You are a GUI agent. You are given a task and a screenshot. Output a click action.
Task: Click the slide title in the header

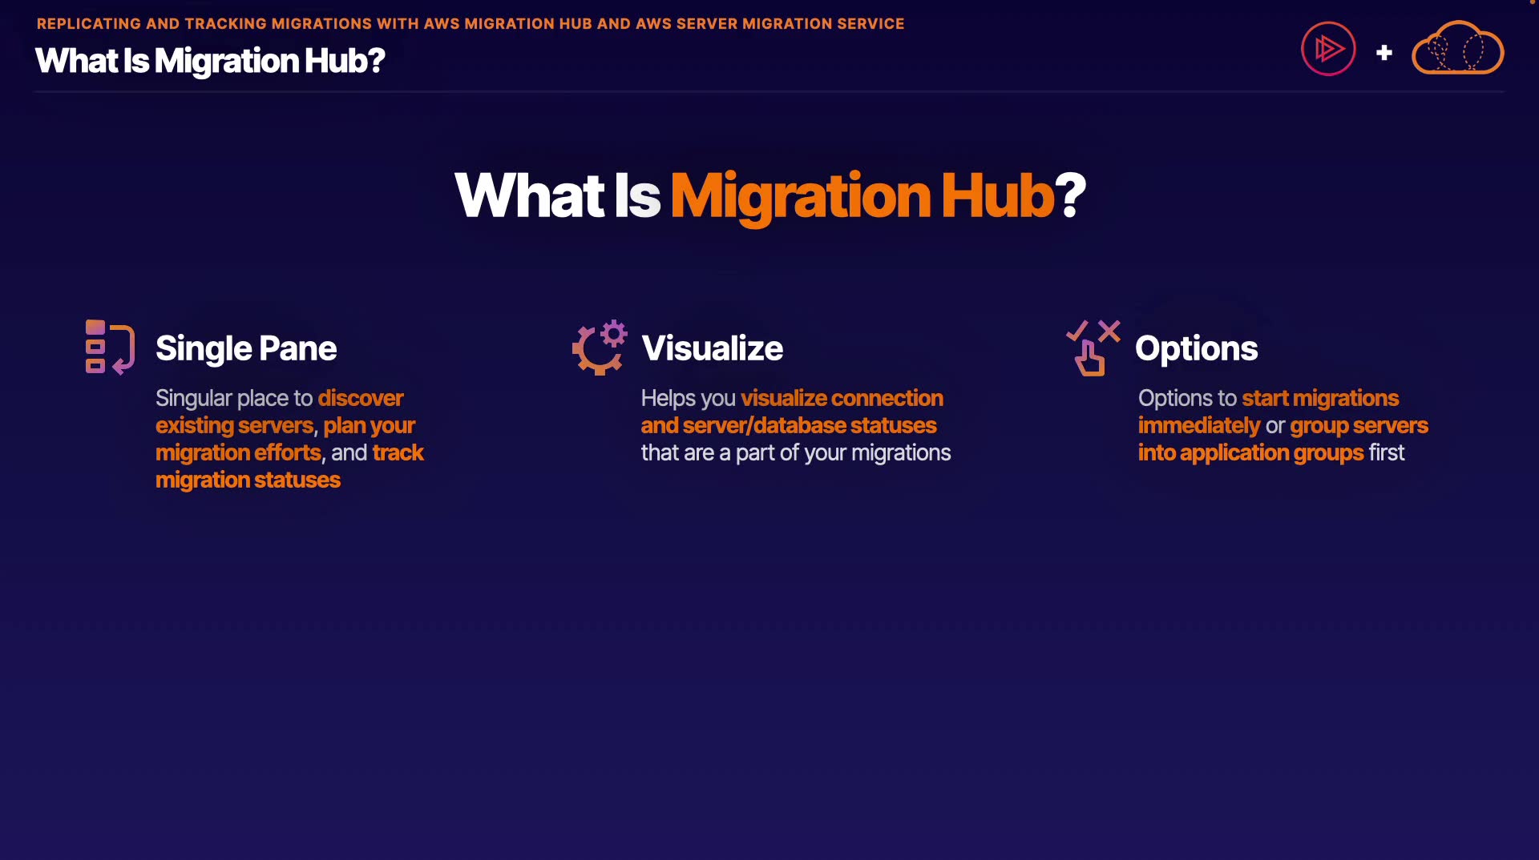210,61
